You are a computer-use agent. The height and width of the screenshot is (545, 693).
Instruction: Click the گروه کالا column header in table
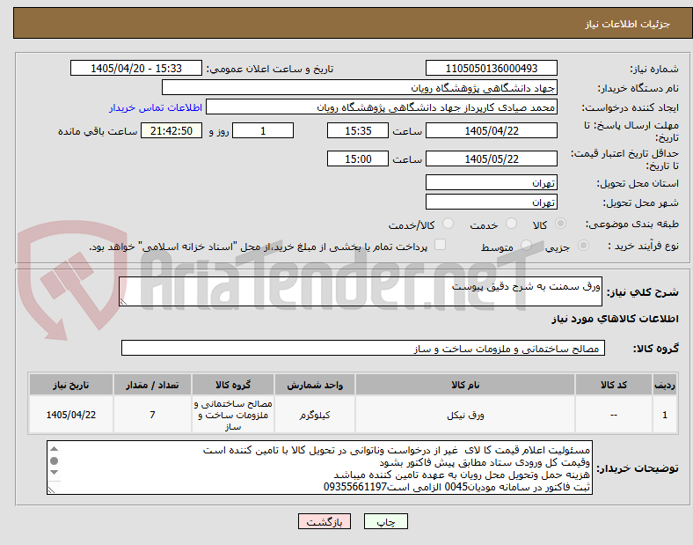233,385
